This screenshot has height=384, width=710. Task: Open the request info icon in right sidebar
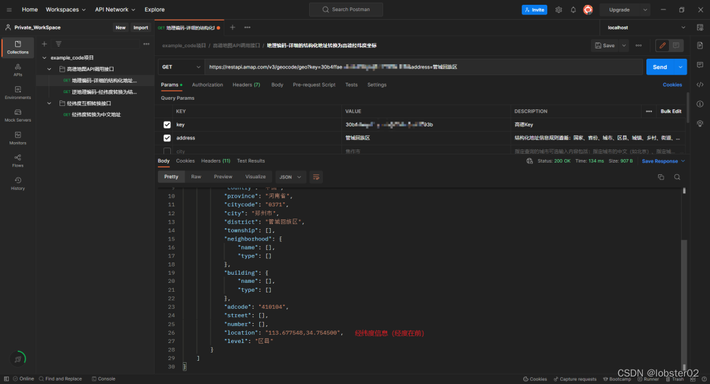pyautogui.click(x=700, y=104)
